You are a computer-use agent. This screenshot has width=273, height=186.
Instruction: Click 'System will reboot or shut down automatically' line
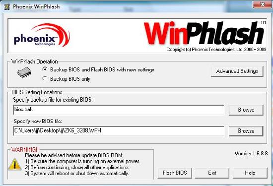77,173
